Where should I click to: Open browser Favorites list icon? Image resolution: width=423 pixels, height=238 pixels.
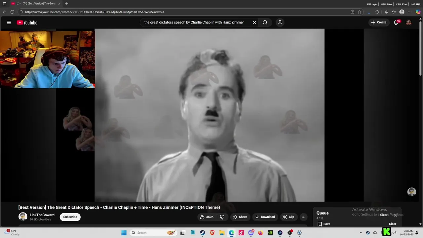coord(394,12)
